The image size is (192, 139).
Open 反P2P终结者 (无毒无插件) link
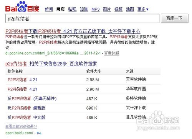[32, 98]
